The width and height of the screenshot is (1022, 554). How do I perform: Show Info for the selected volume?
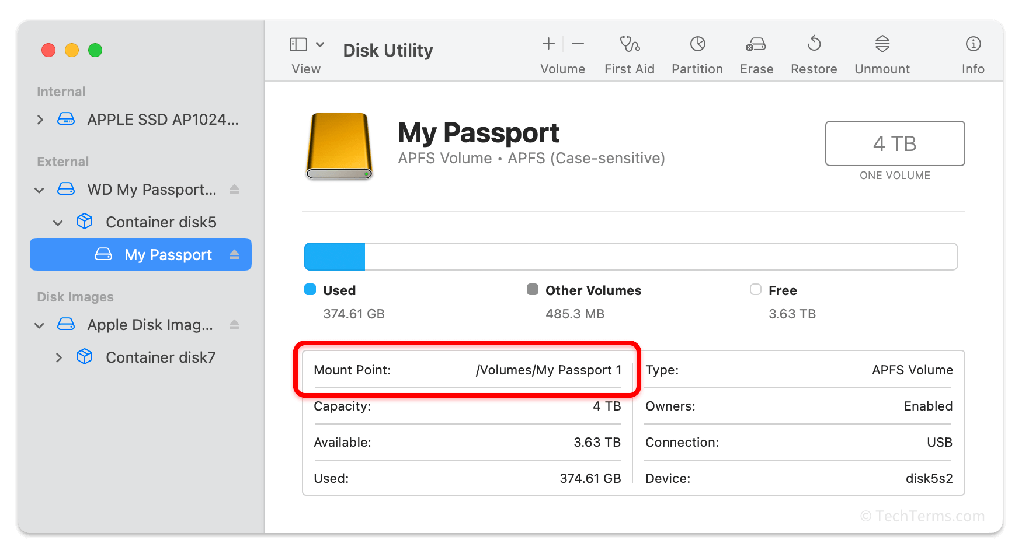[x=973, y=44]
